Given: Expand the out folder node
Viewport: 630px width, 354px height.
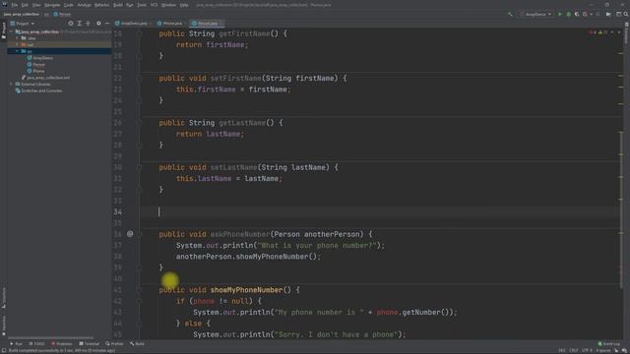Looking at the screenshot, I should click(x=17, y=44).
